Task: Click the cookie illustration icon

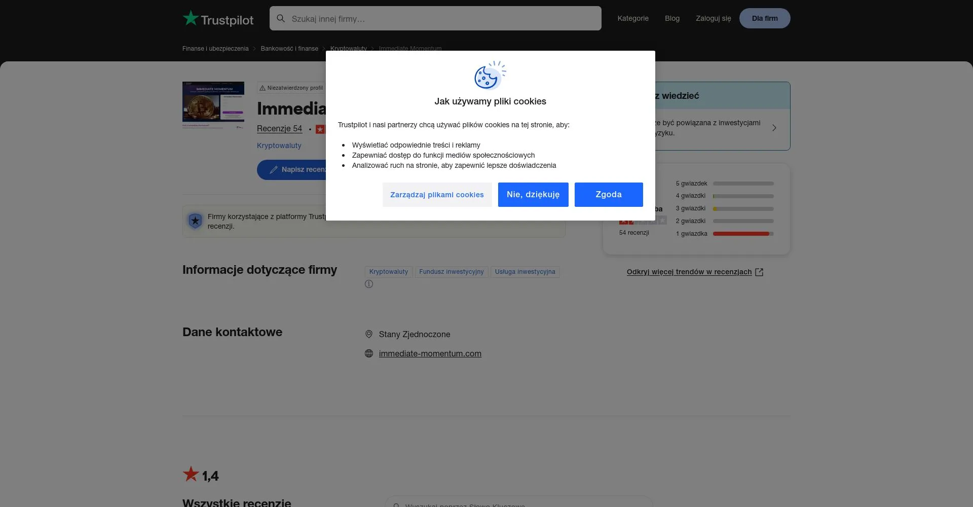Action: pyautogui.click(x=490, y=75)
